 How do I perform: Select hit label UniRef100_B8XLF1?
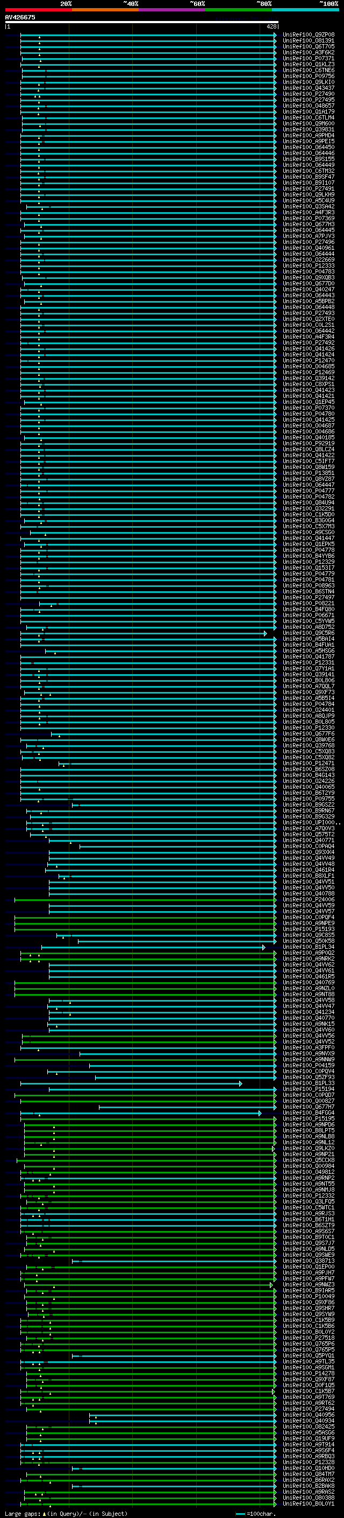tap(308, 876)
